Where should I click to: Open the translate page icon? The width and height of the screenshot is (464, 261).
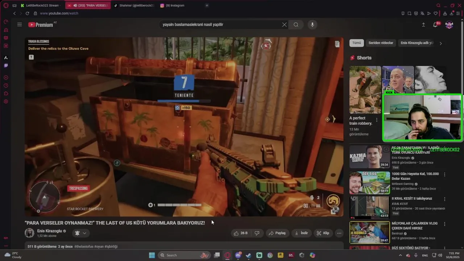(x=422, y=13)
